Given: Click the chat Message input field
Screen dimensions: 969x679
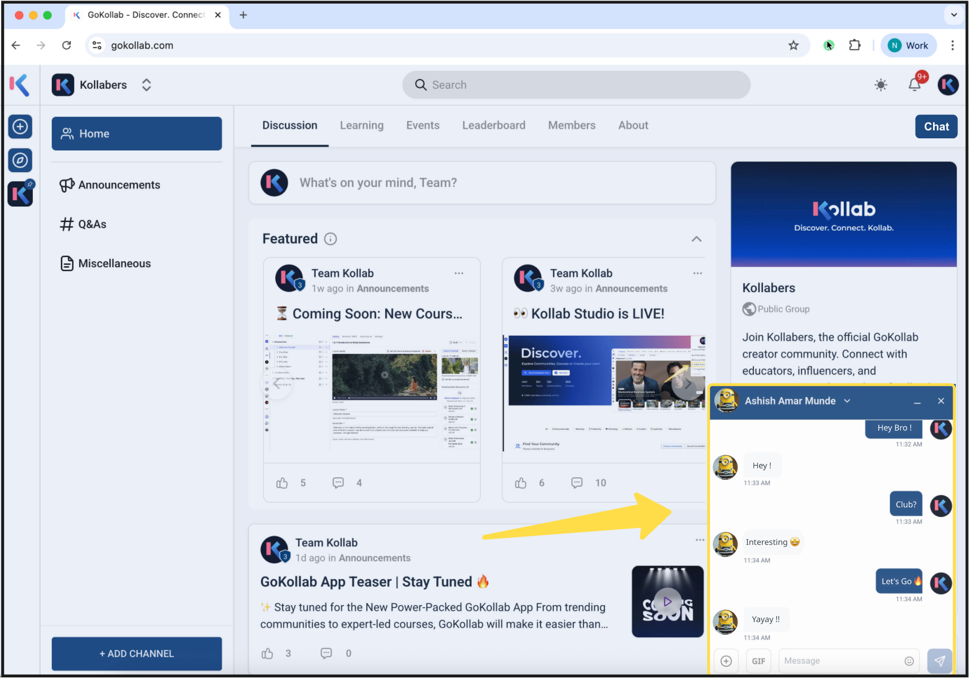Looking at the screenshot, I should (x=849, y=661).
